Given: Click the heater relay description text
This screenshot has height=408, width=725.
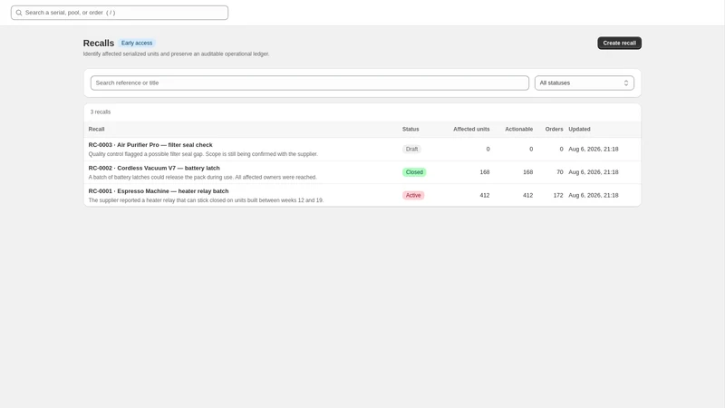Looking at the screenshot, I should pos(206,200).
